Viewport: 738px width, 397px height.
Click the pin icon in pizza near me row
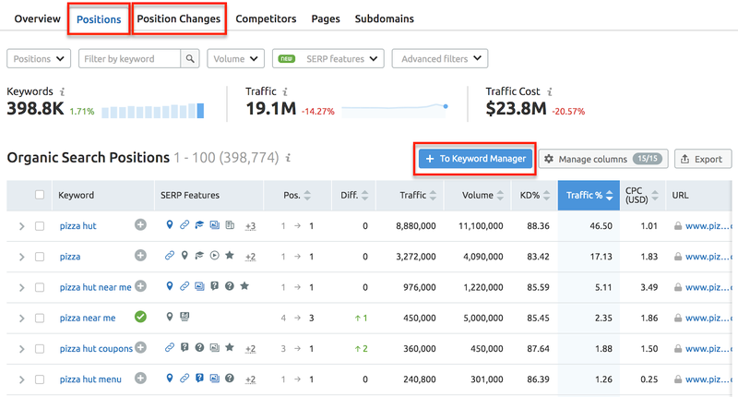170,317
